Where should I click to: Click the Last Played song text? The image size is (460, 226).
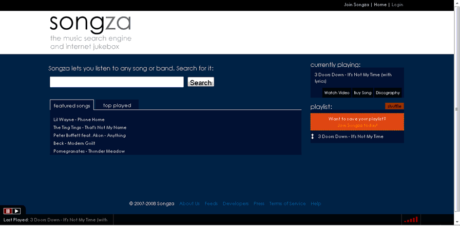pos(69,219)
